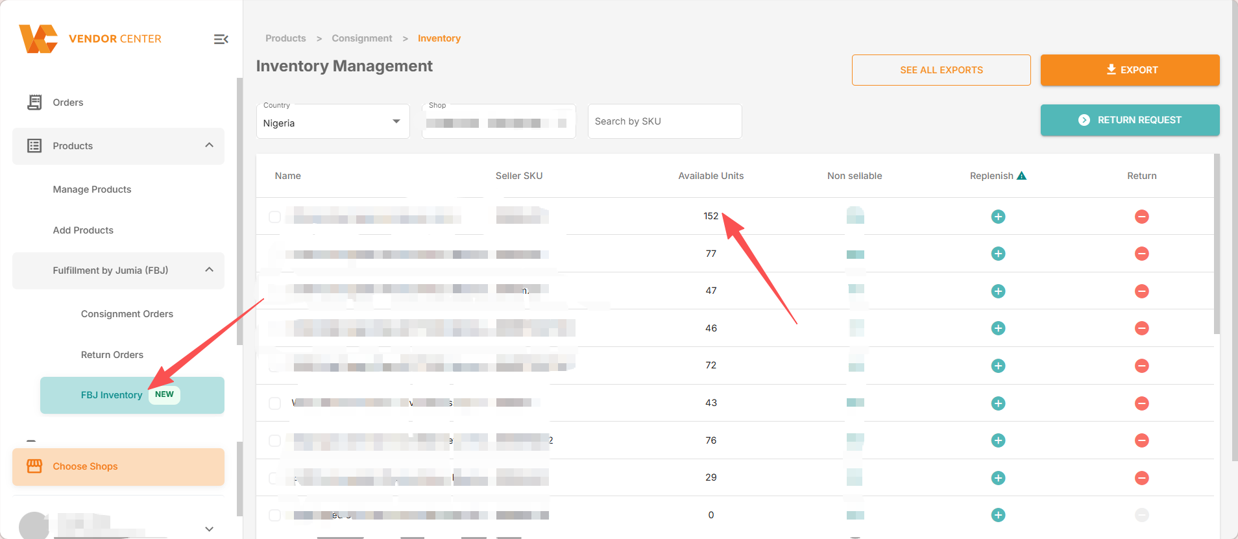The image size is (1238, 539).
Task: Click the RETURN REQUEST button
Action: (x=1130, y=120)
